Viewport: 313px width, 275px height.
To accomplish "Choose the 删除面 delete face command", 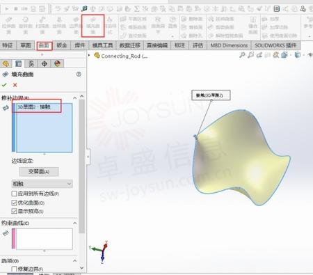I will [x=192, y=19].
